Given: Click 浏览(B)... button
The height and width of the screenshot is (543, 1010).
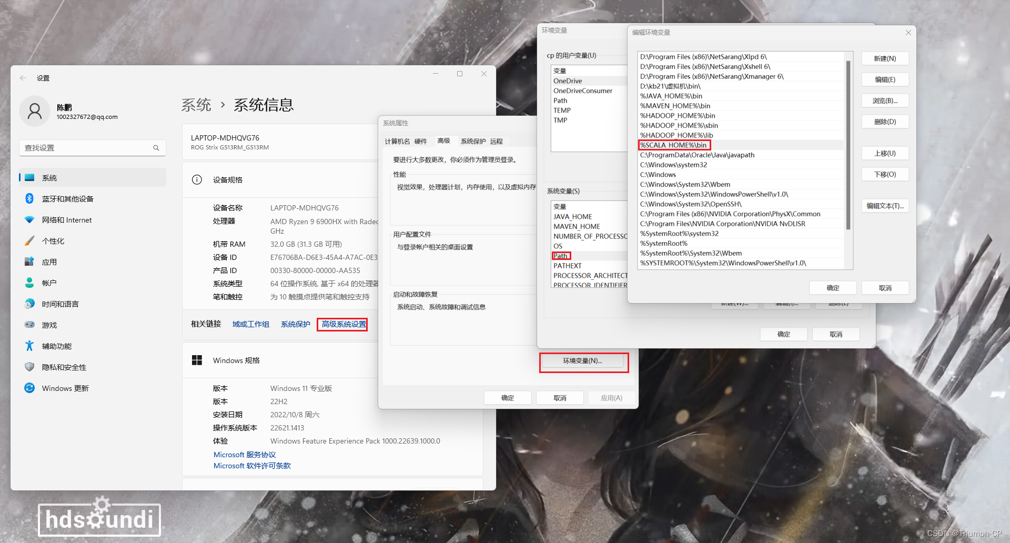Looking at the screenshot, I should (885, 100).
